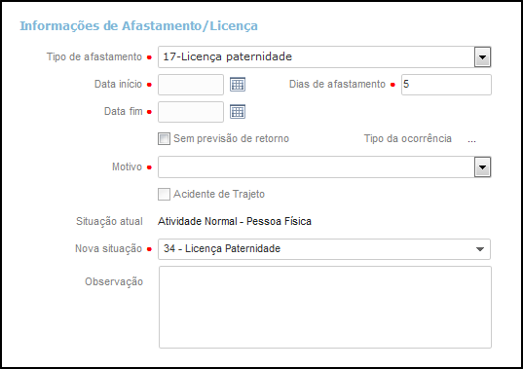Open the calendar picker for Data início
The height and width of the screenshot is (369, 523).
click(238, 85)
